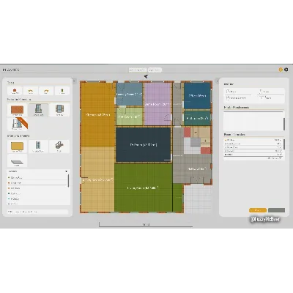Switch to the first top center tab

(138, 70)
